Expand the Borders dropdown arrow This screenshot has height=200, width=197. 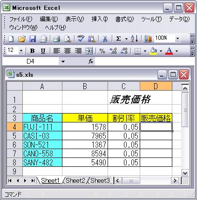[145, 51]
